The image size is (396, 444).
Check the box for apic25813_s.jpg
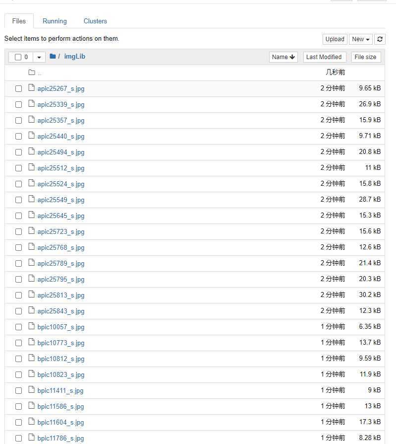tap(18, 295)
